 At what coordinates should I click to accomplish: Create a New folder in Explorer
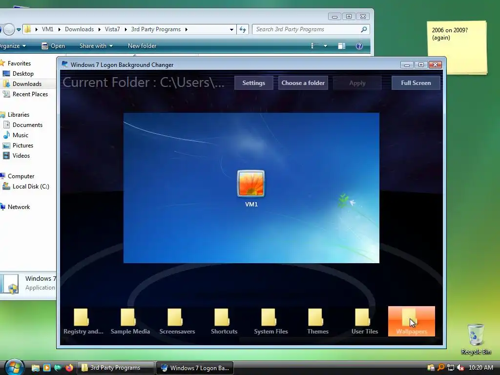[x=142, y=46]
